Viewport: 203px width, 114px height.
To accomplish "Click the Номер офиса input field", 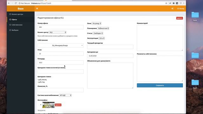I will point(61,27).
